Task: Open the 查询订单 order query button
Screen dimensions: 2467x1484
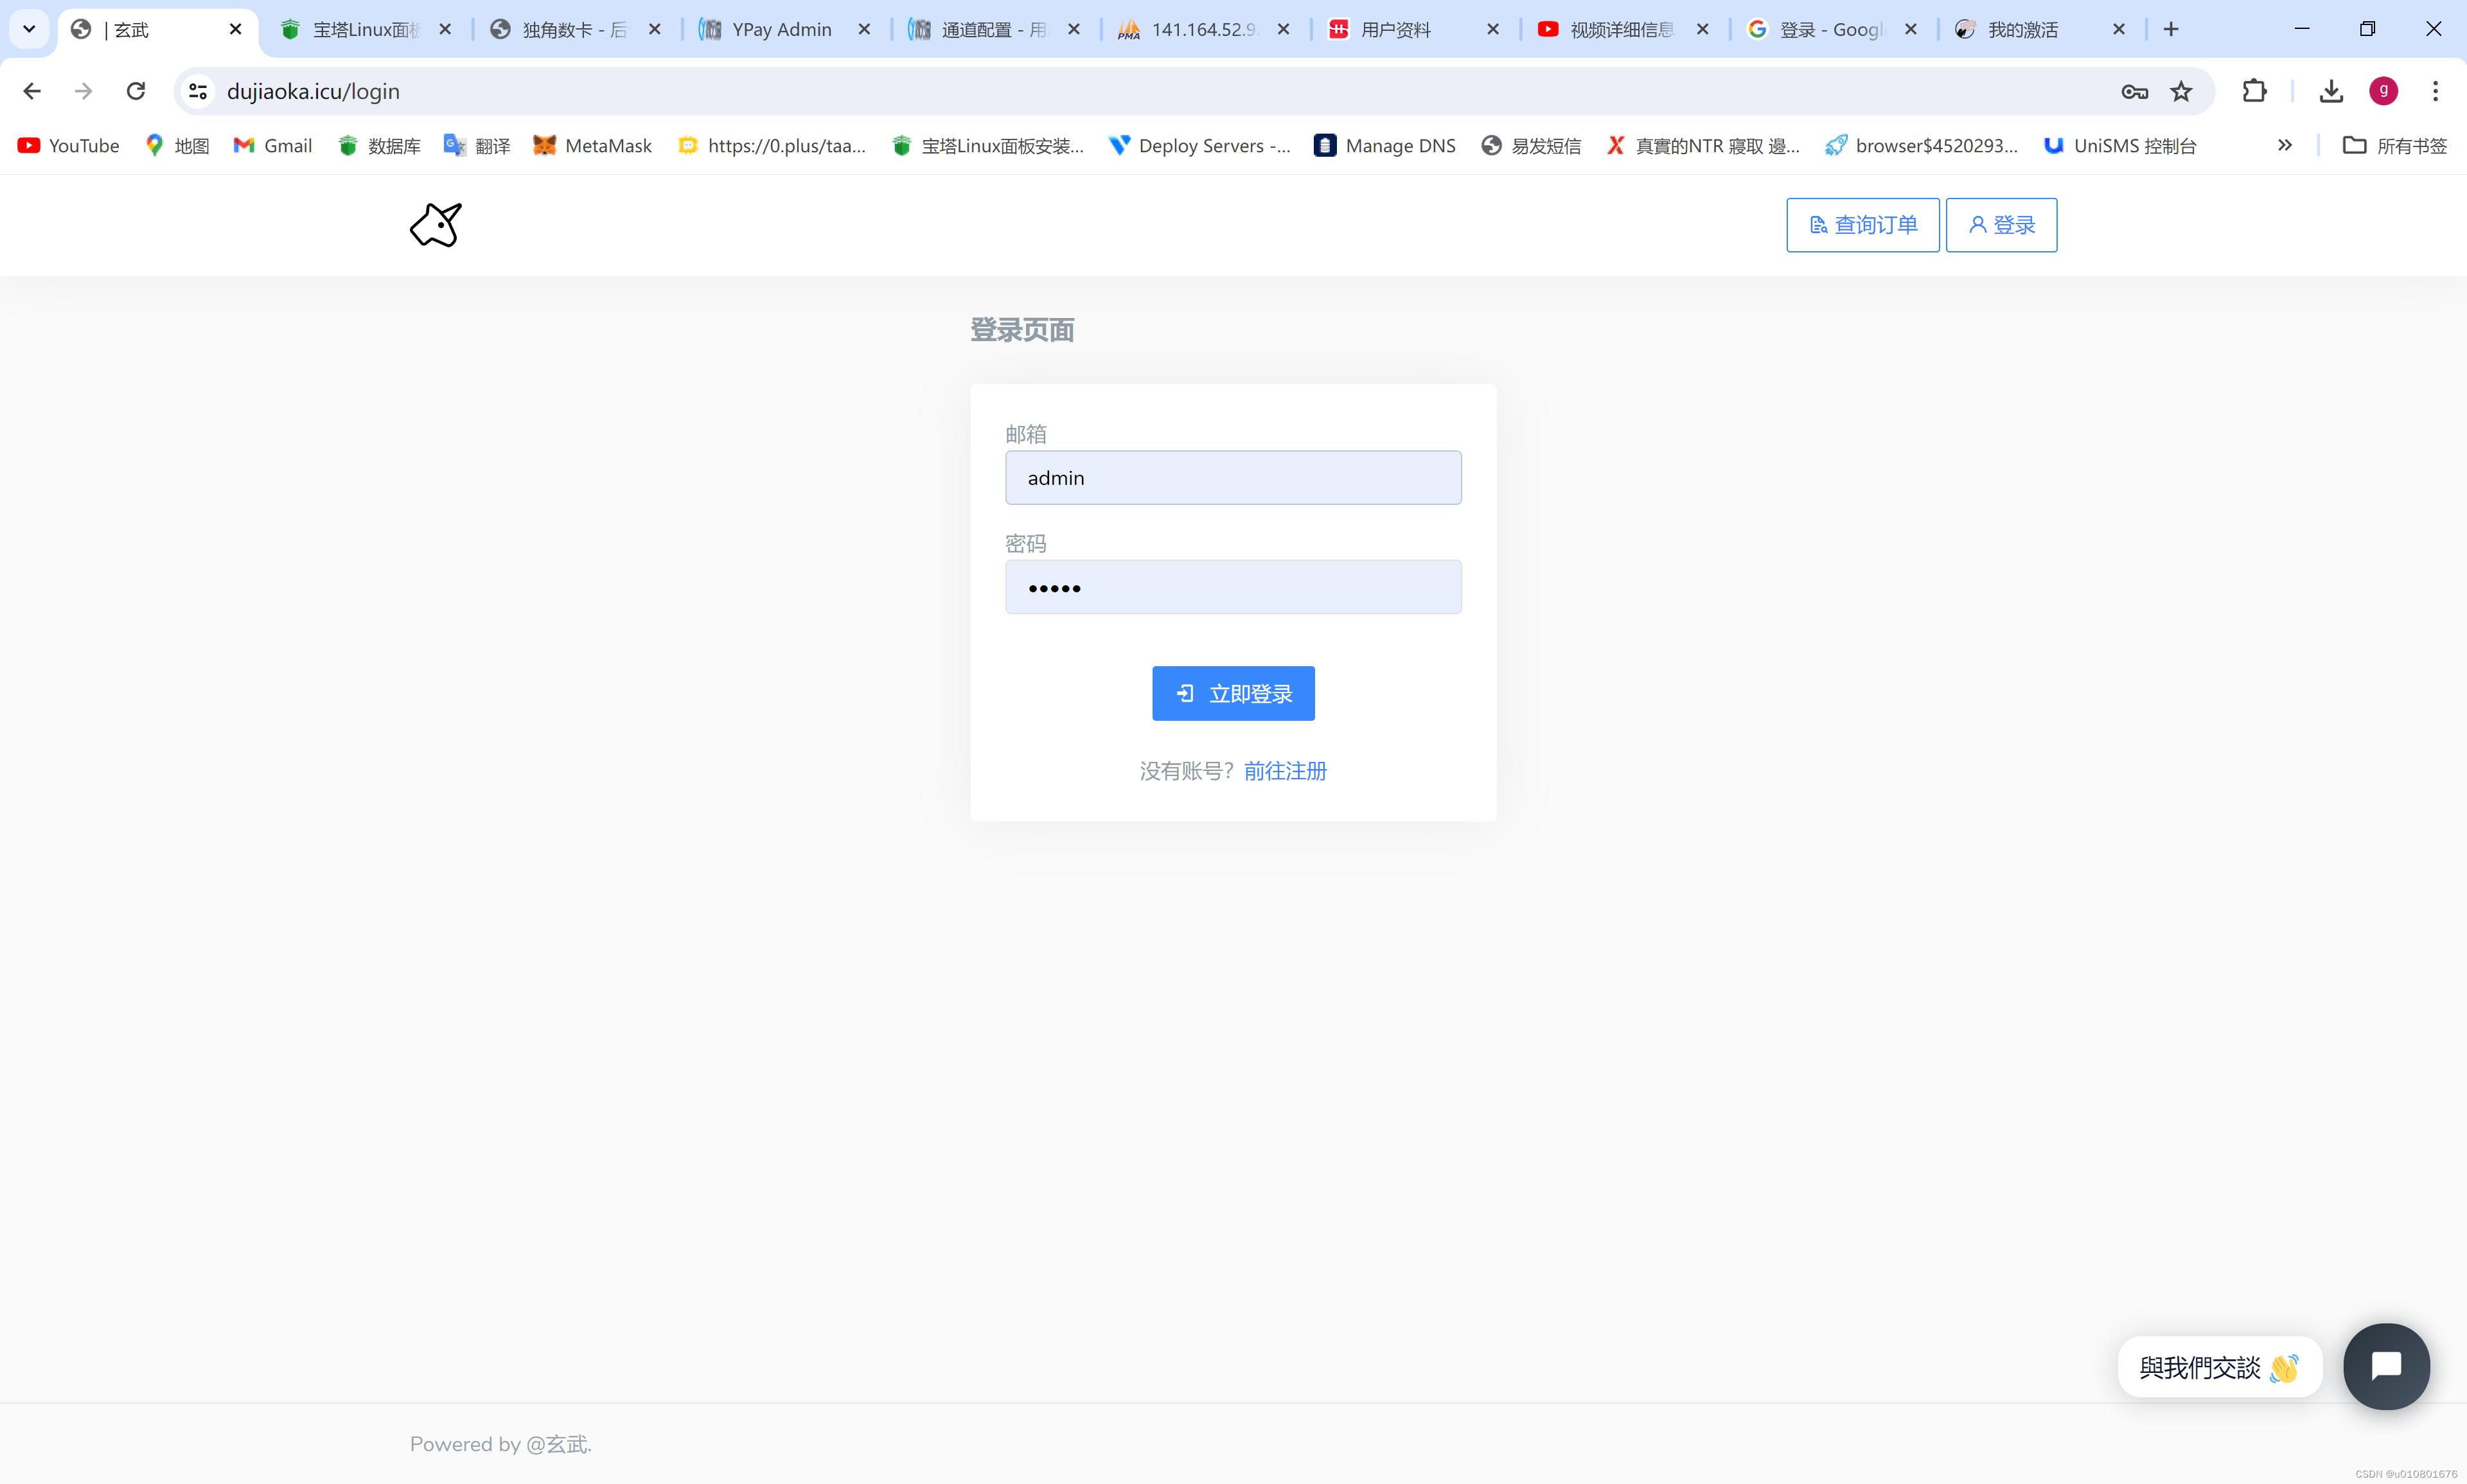Action: [1862, 225]
